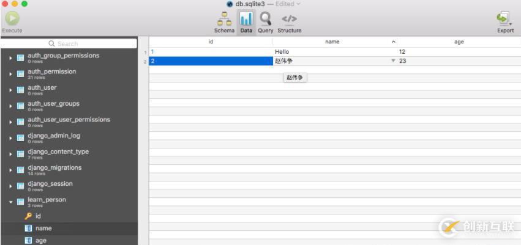Image resolution: width=521 pixels, height=245 pixels.
Task: Expand the auth_user table
Action: pyautogui.click(x=10, y=90)
